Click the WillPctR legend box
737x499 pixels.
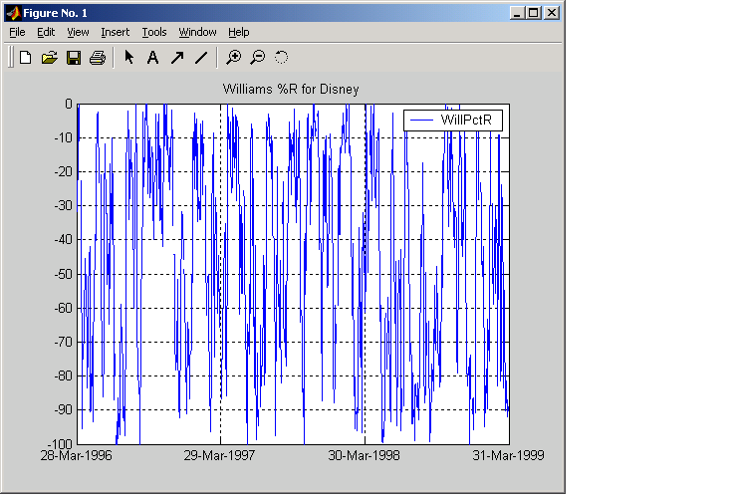[x=453, y=121]
